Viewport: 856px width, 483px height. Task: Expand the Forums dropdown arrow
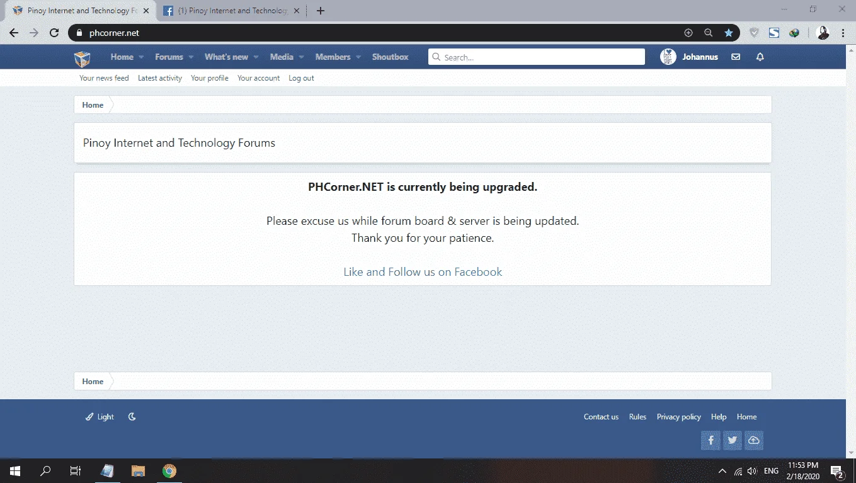pyautogui.click(x=191, y=57)
